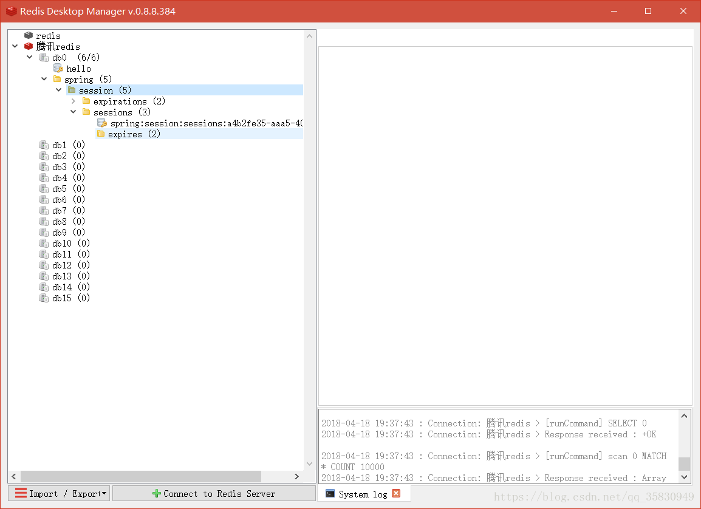The height and width of the screenshot is (509, 701).
Task: Click the db12 database icon
Action: [44, 265]
